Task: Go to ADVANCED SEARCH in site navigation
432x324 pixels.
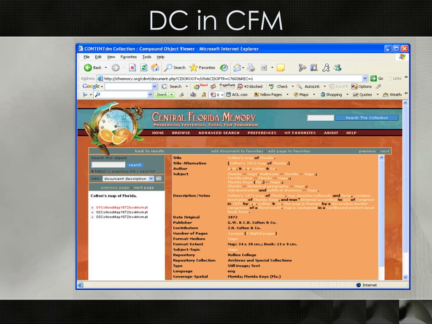Action: 219,133
